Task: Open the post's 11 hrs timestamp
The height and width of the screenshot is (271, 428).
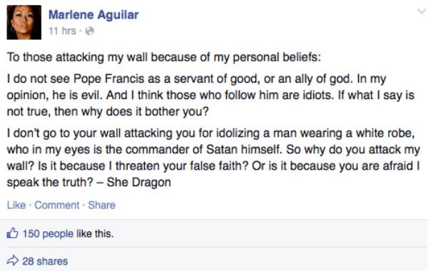Action: click(x=62, y=31)
